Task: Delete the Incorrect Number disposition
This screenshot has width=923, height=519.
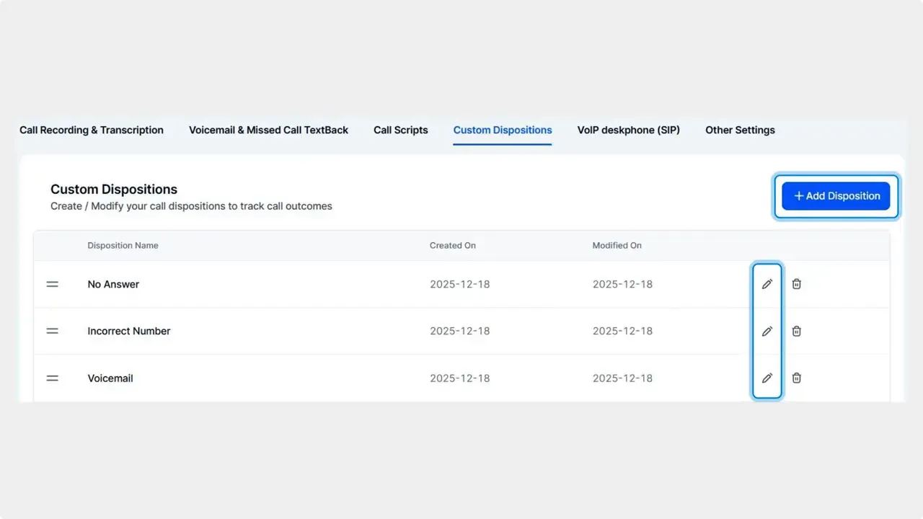Action: coord(796,331)
